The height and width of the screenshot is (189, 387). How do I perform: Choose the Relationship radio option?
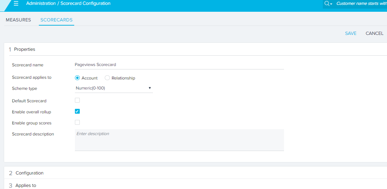(107, 78)
